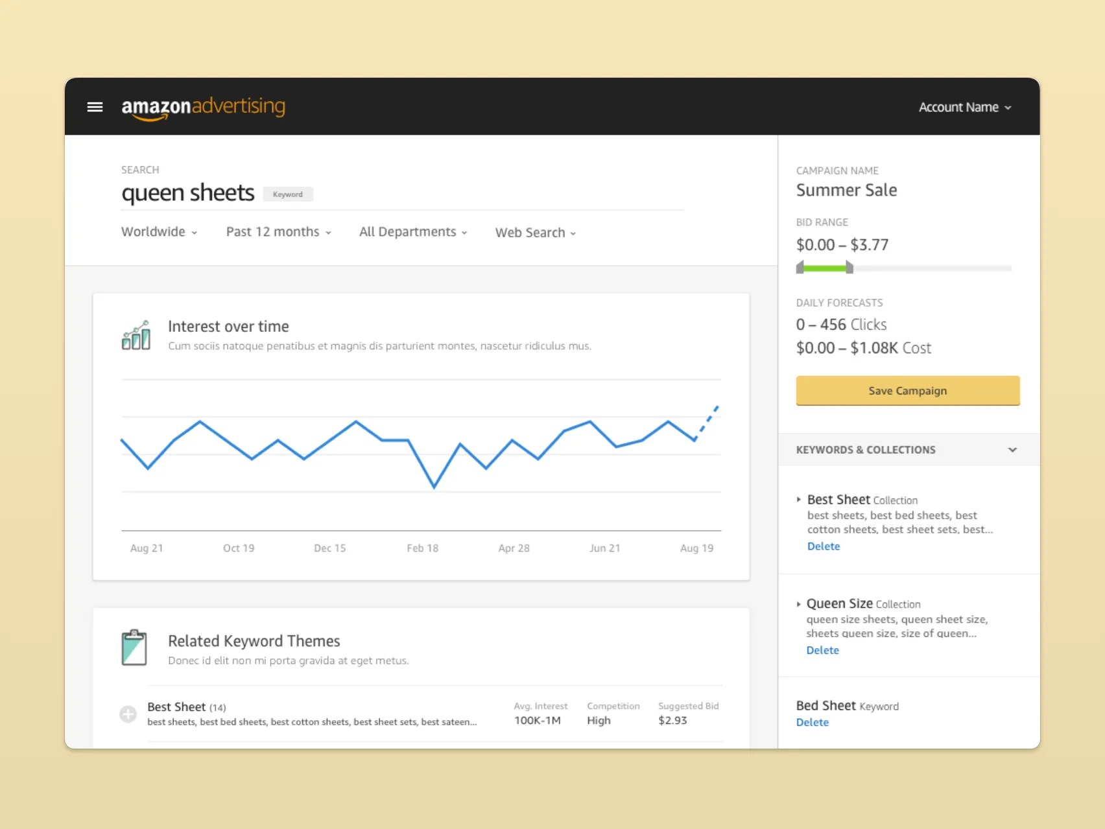Click the Aug 21 axis label
Viewport: 1105px width, 829px height.
coord(147,548)
